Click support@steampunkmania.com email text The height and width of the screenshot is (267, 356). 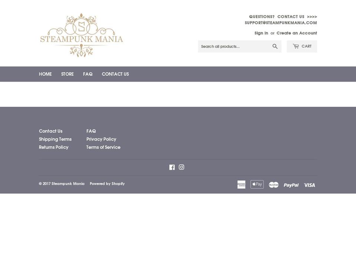[x=281, y=23]
